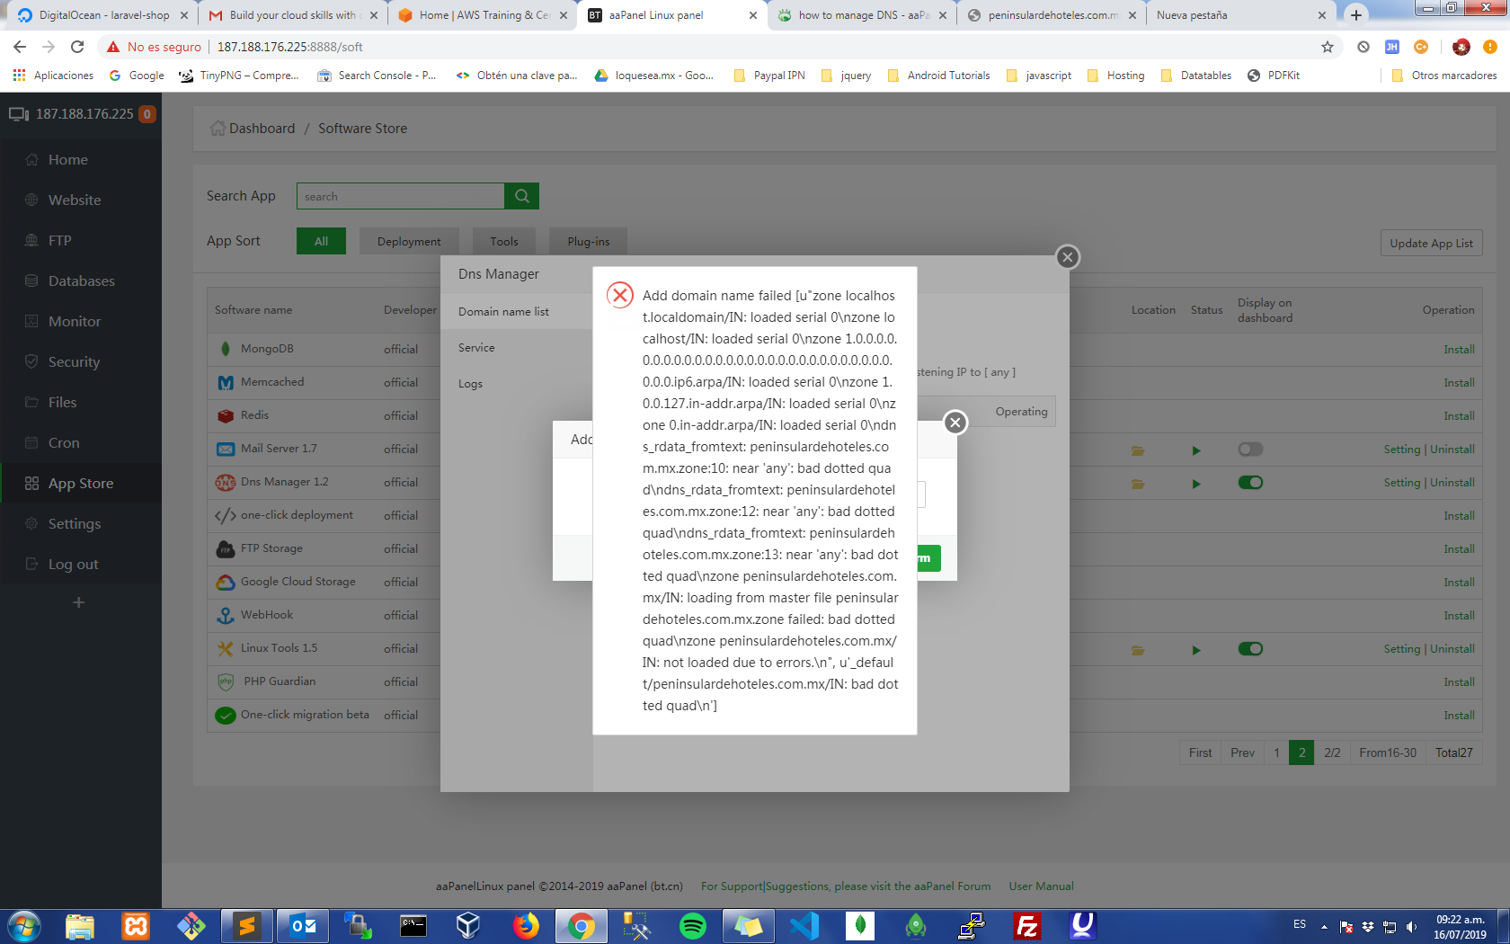
Task: Launch FileZilla from the taskbar
Action: point(1026,925)
